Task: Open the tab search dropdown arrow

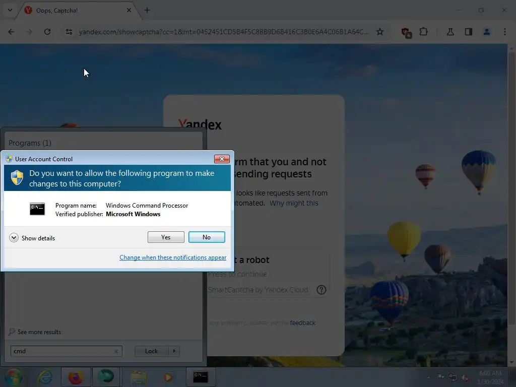Action: [x=10, y=10]
